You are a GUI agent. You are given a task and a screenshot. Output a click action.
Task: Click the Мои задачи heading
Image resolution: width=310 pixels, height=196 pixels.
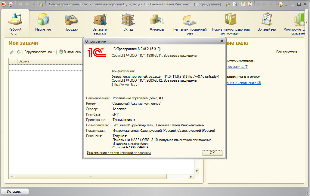click(x=23, y=43)
